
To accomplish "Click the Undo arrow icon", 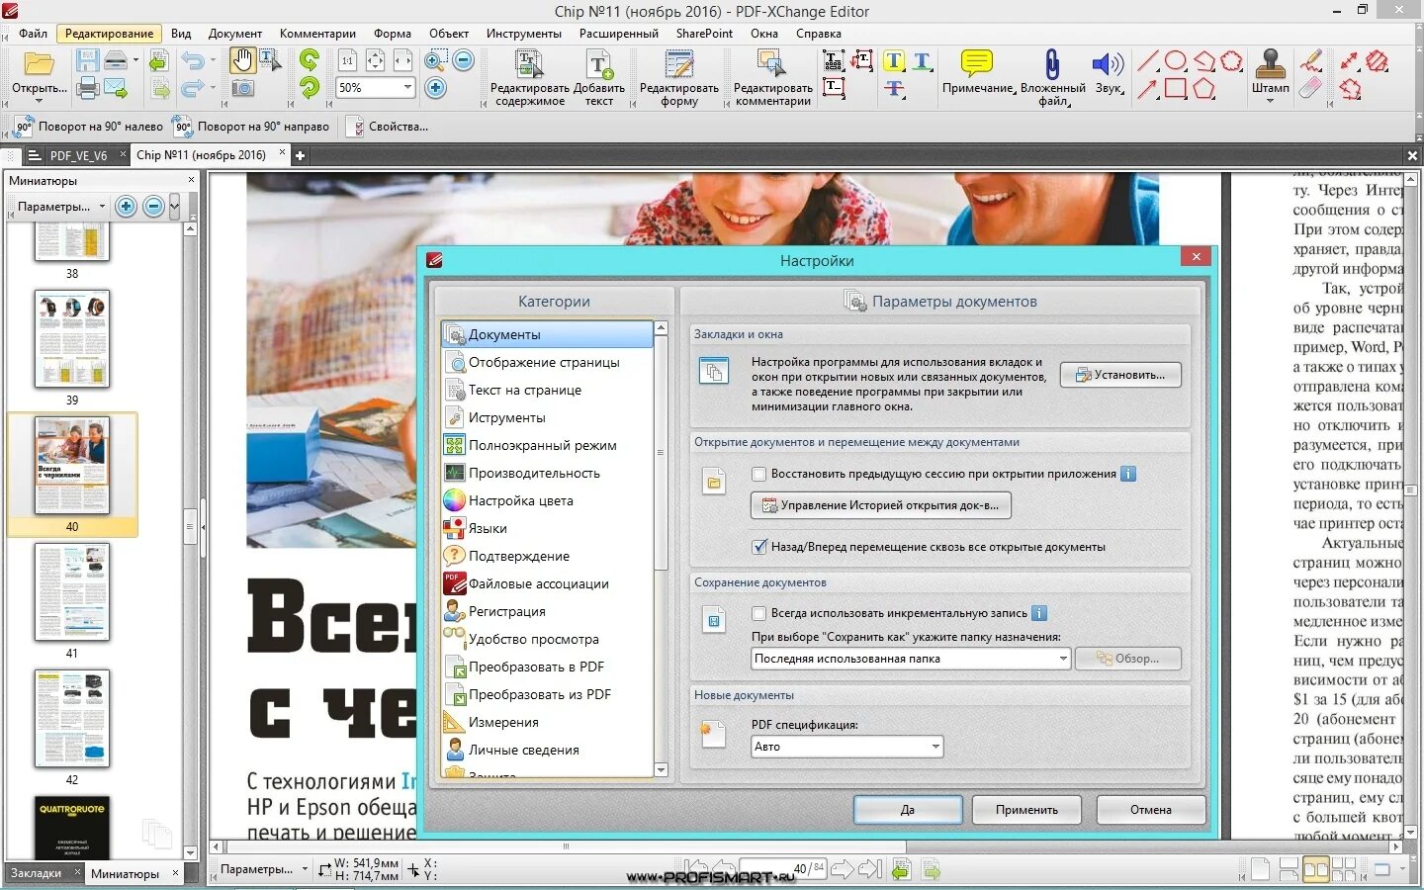I will point(193,61).
